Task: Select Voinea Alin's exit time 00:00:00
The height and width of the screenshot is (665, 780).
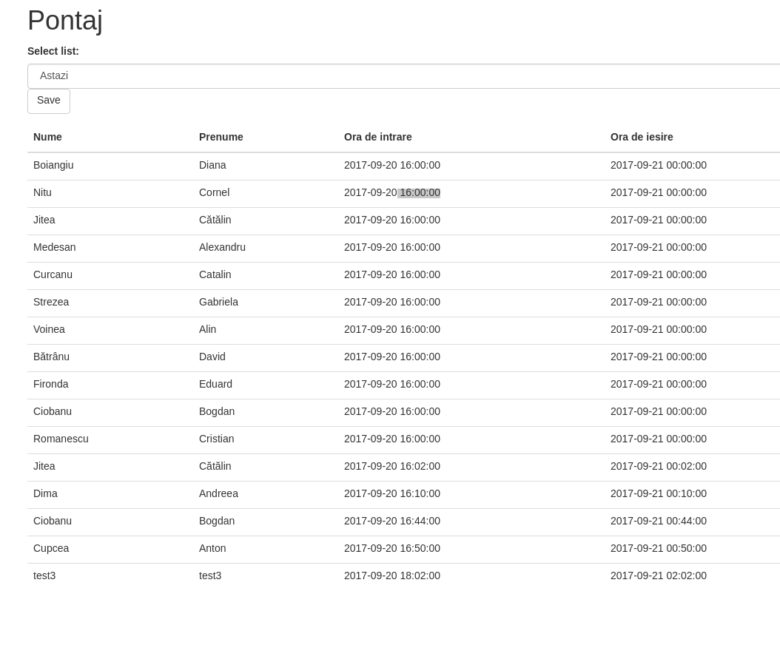Action: pyautogui.click(x=659, y=329)
